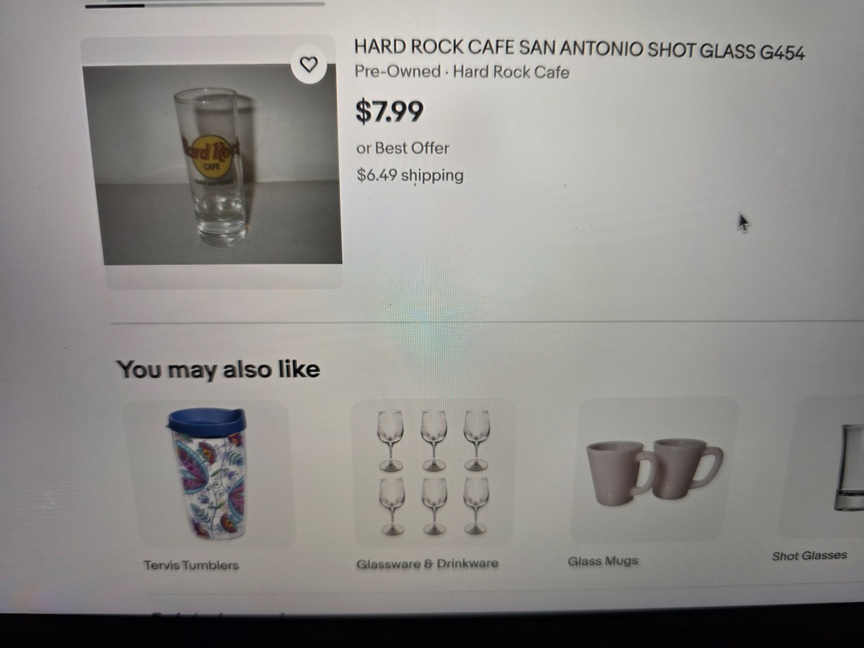Click the light gray portion of top progress bar

(x=234, y=4)
